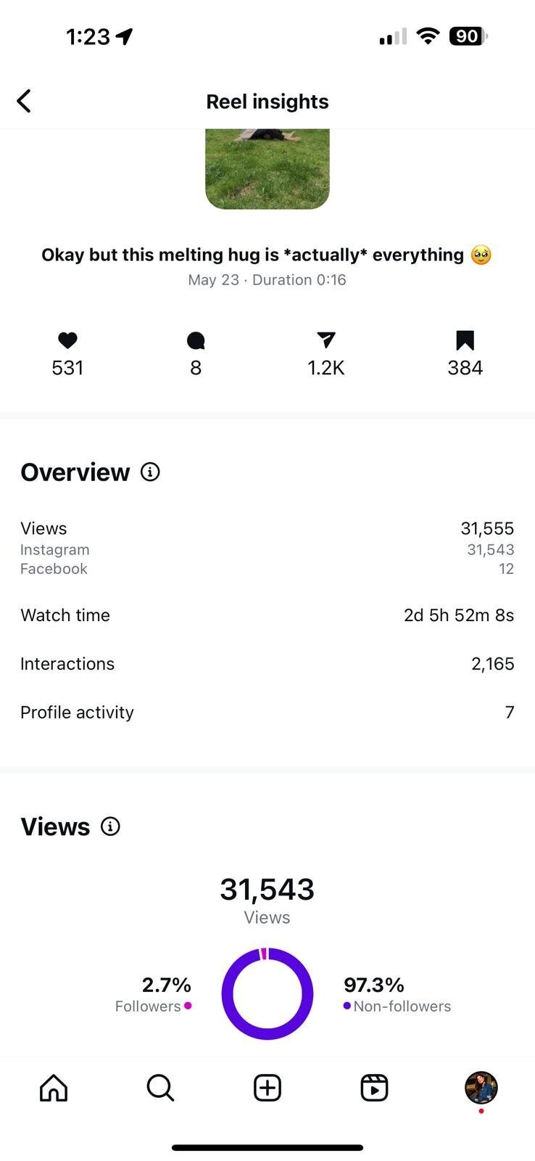Tap the likes heart icon
The height and width of the screenshot is (1161, 535).
click(x=67, y=340)
